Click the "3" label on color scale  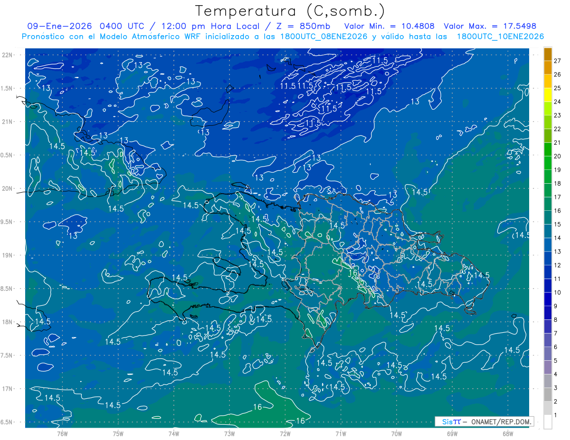pos(556,388)
